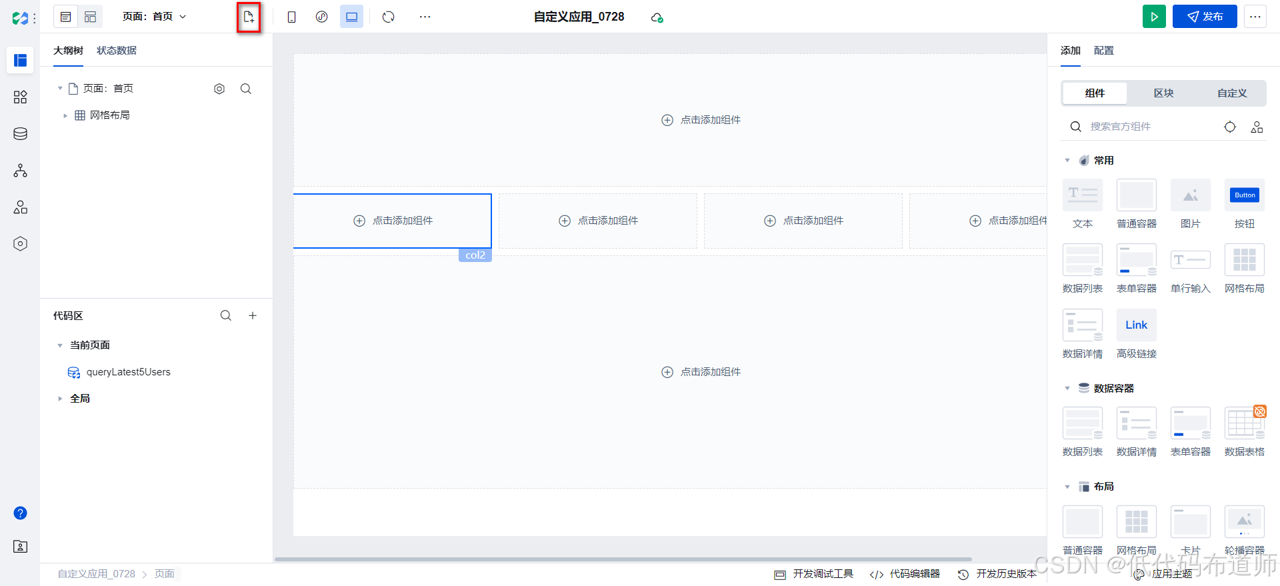Viewport: 1280px width, 586px height.
Task: Search within the outline tree
Action: click(x=246, y=89)
